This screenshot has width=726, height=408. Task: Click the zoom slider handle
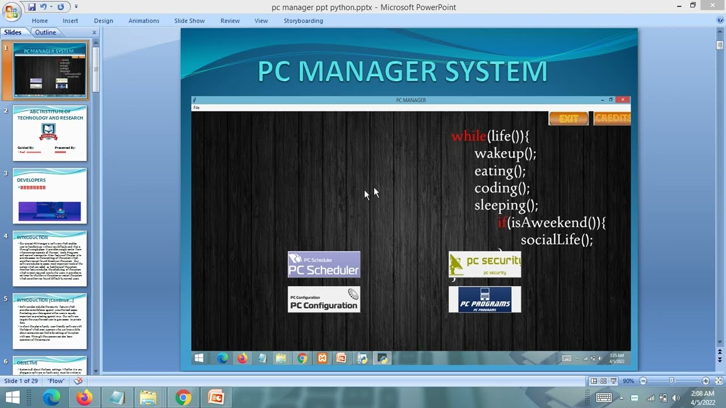pyautogui.click(x=672, y=381)
